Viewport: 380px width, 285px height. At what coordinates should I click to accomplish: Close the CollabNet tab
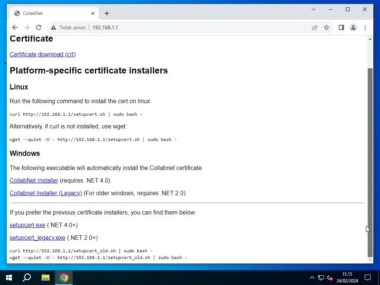coord(92,13)
